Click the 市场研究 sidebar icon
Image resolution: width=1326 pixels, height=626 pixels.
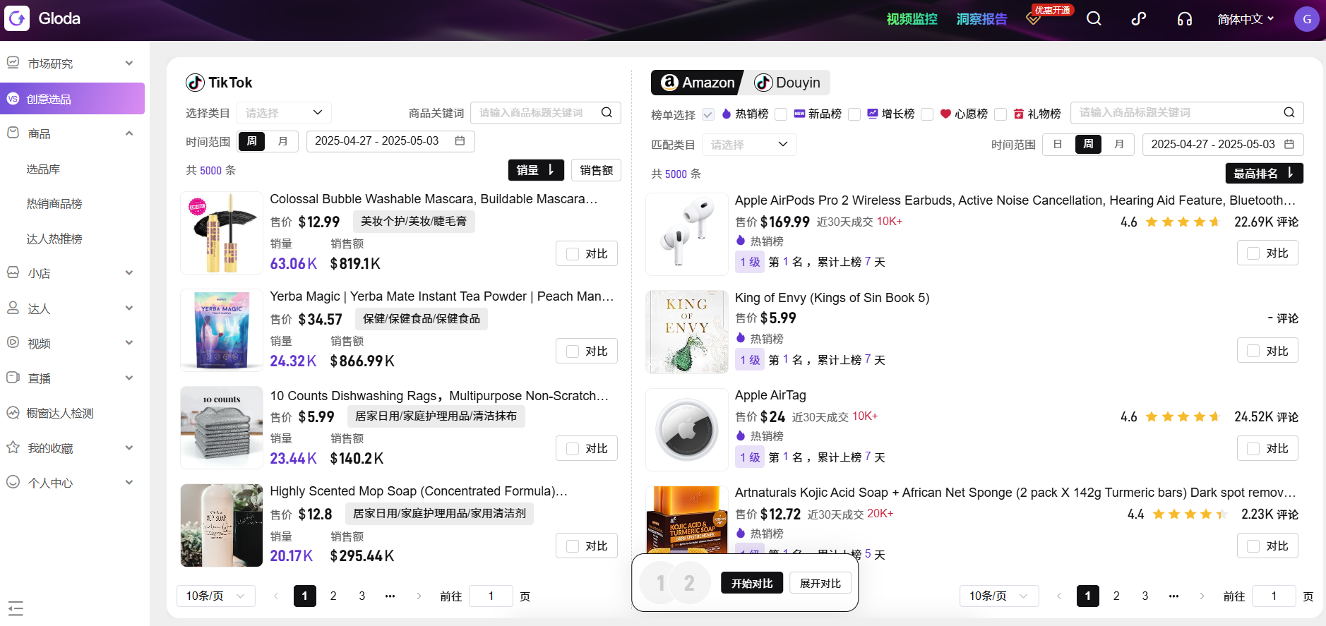point(13,63)
